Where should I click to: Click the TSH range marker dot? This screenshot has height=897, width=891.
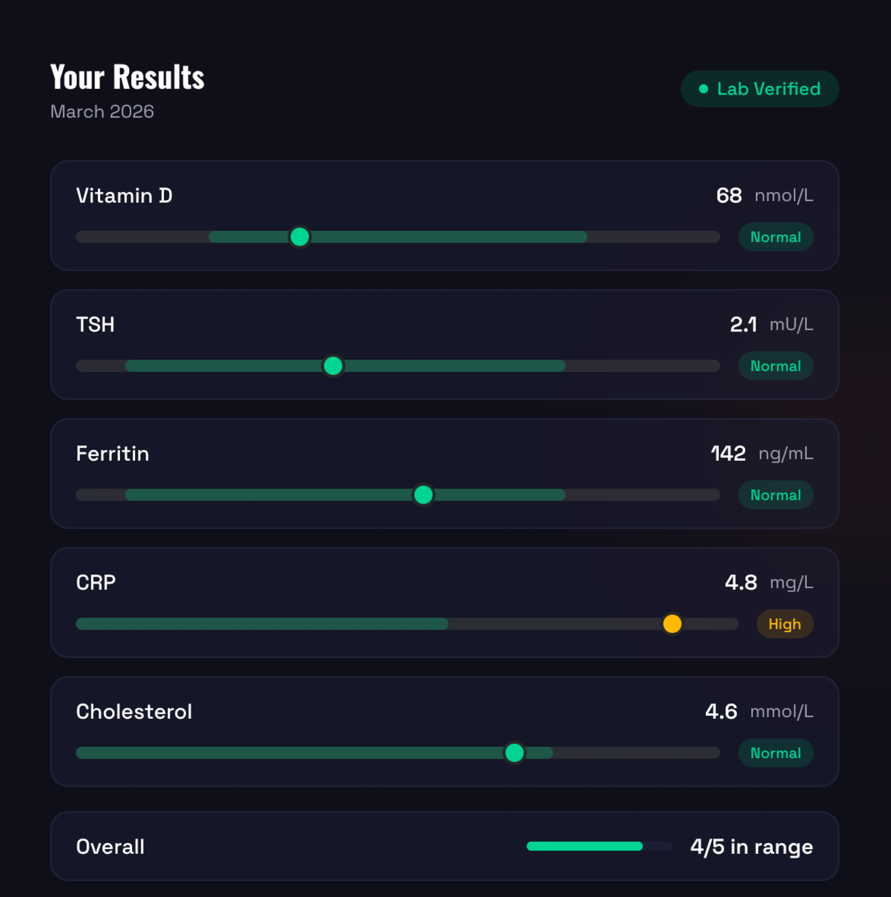(333, 366)
